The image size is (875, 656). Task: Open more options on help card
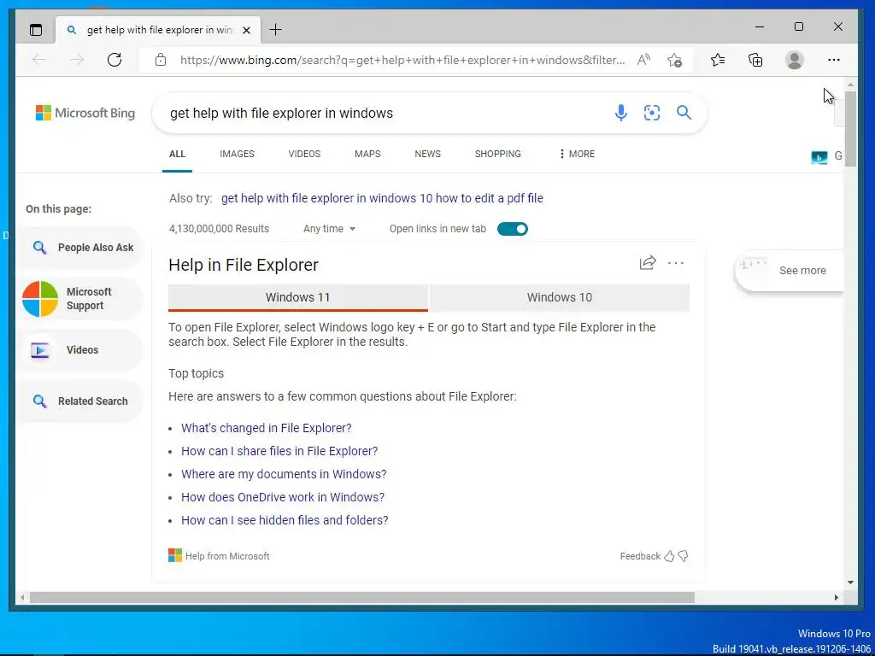click(676, 263)
